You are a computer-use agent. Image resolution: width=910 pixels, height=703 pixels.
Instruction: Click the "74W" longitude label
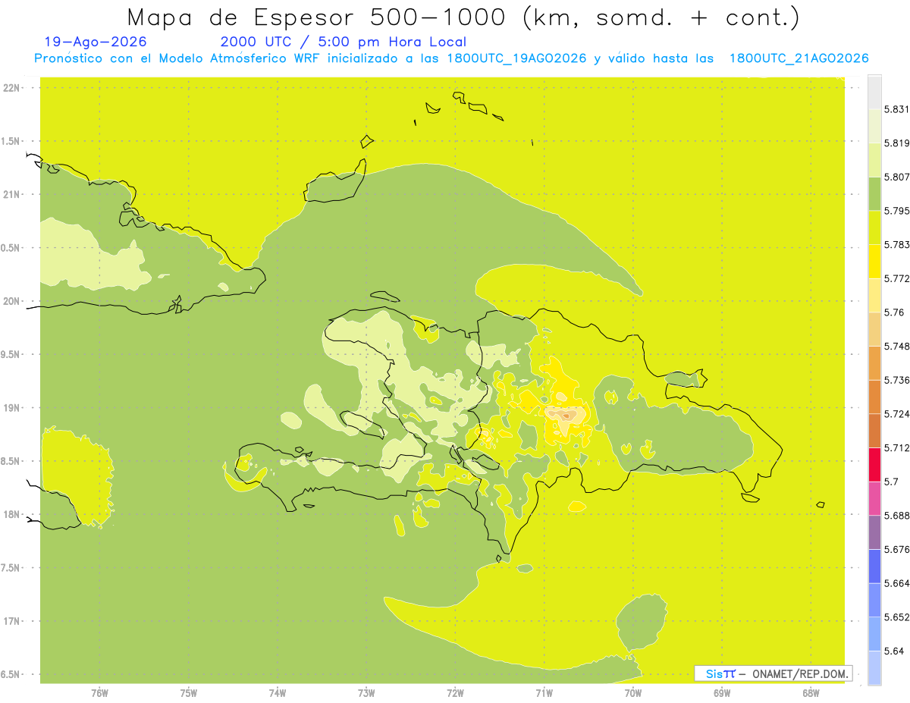(x=278, y=693)
